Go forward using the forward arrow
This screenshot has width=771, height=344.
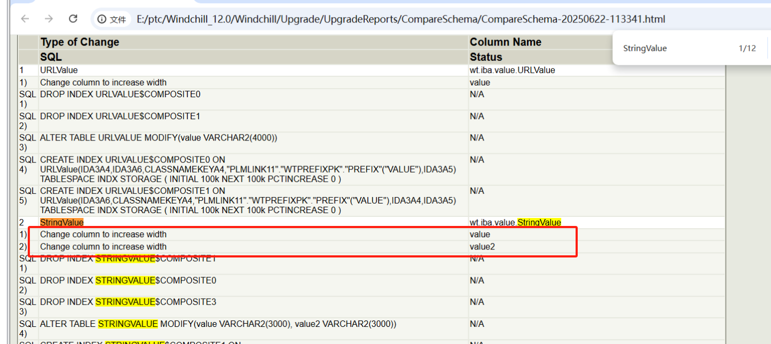pyautogui.click(x=49, y=18)
